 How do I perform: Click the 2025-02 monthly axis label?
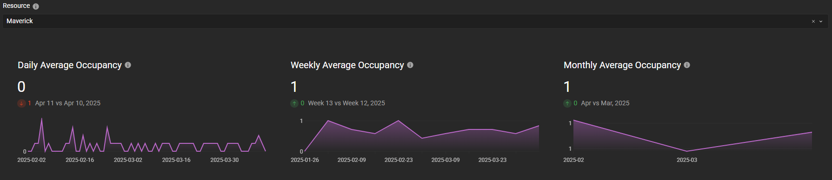[573, 160]
